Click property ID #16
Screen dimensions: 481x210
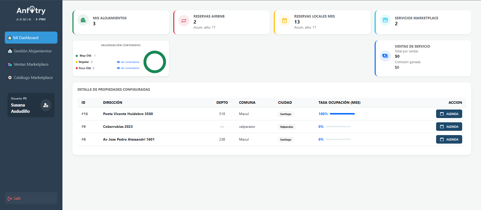point(85,114)
